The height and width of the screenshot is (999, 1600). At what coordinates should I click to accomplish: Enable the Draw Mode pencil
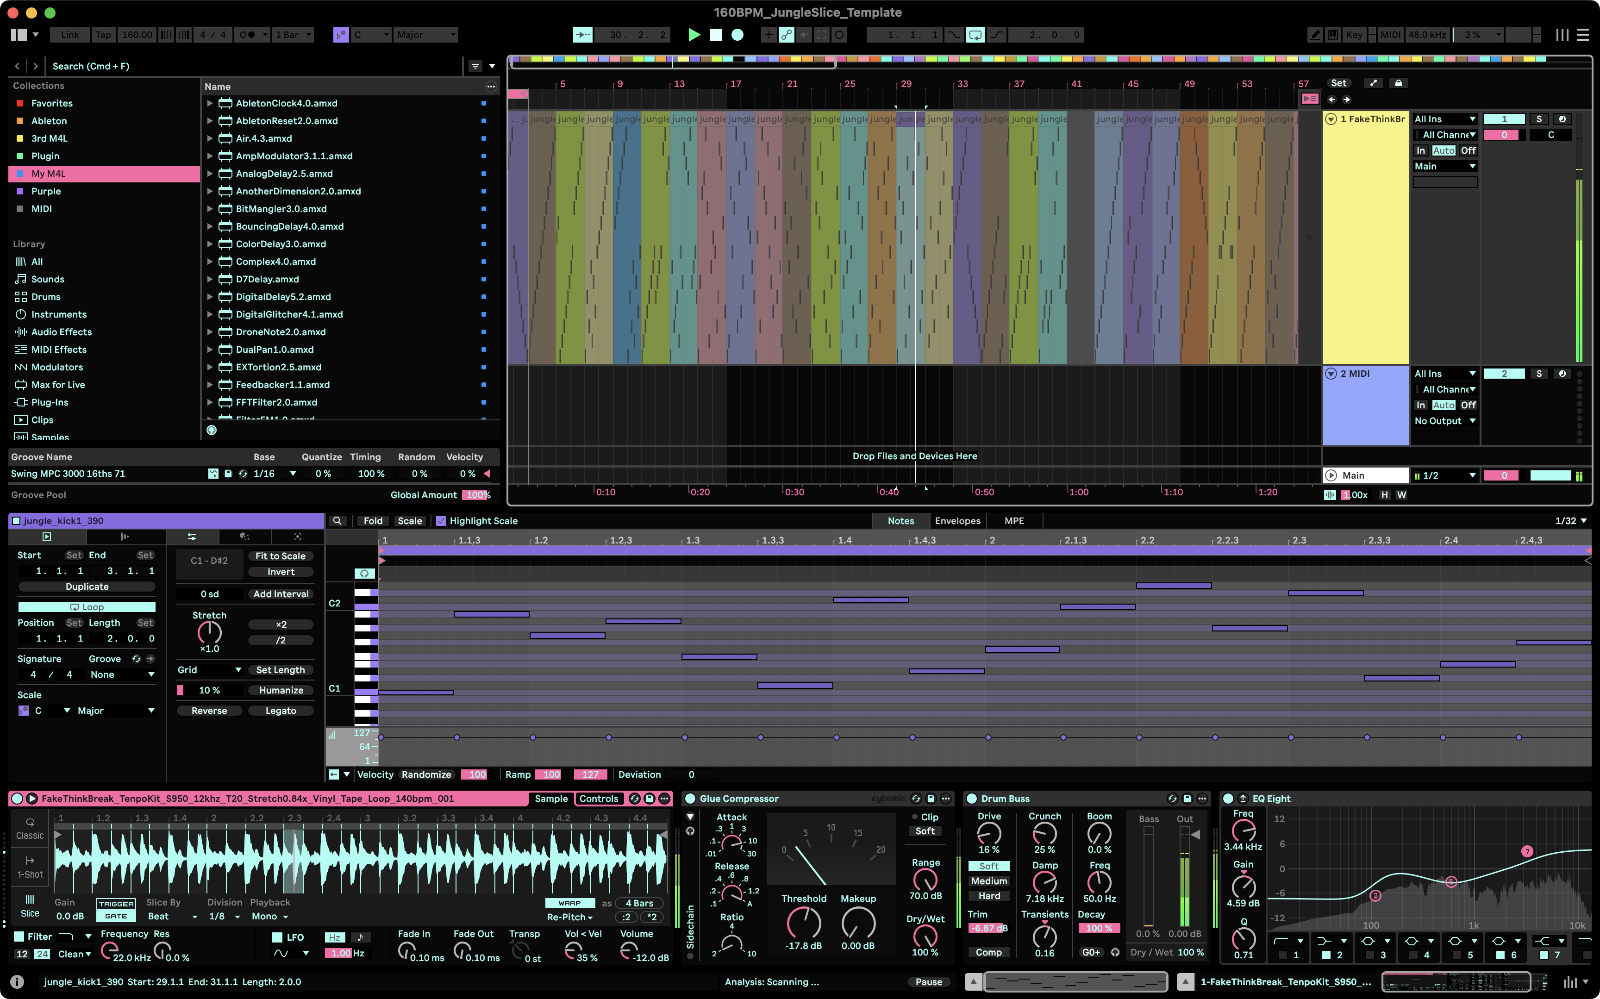point(1315,34)
